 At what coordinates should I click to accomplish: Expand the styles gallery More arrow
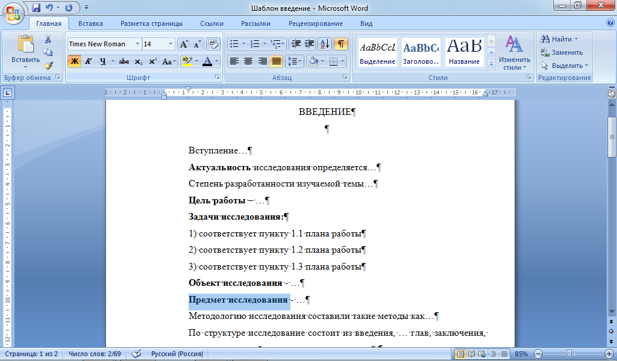(x=491, y=64)
